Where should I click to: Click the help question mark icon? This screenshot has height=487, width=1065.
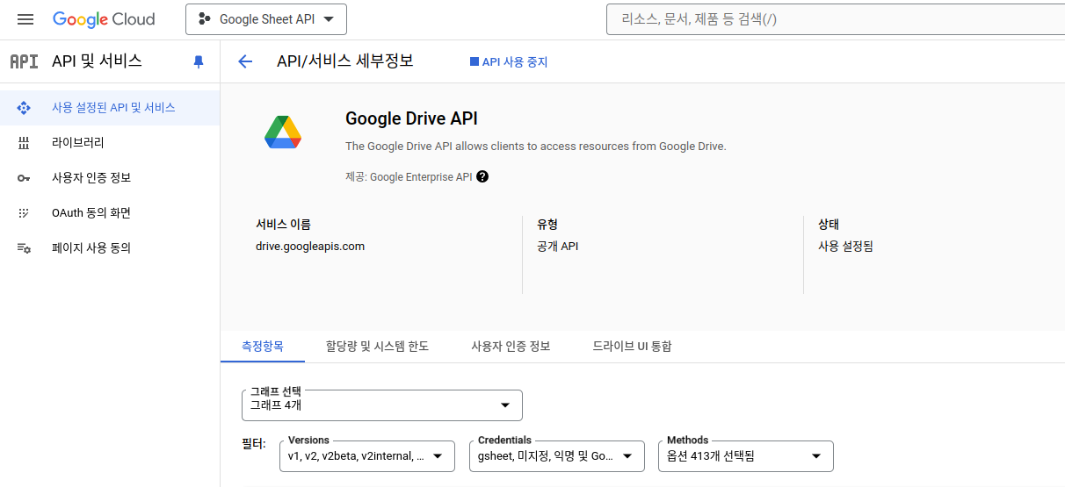click(482, 176)
